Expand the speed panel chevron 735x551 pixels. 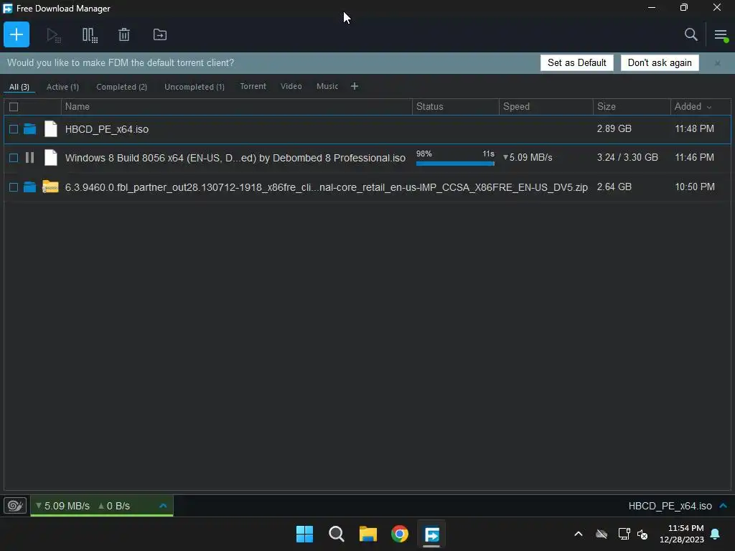(163, 506)
